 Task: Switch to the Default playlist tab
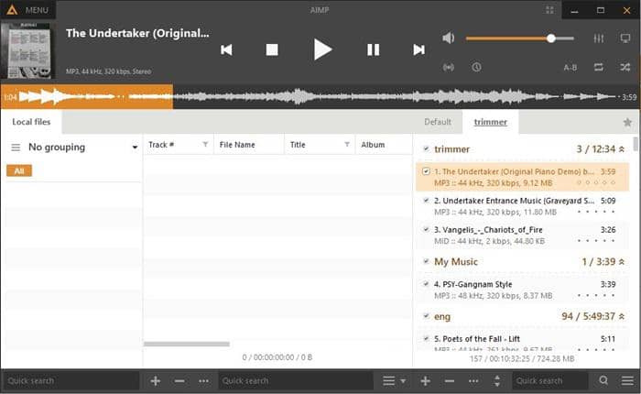click(x=438, y=122)
